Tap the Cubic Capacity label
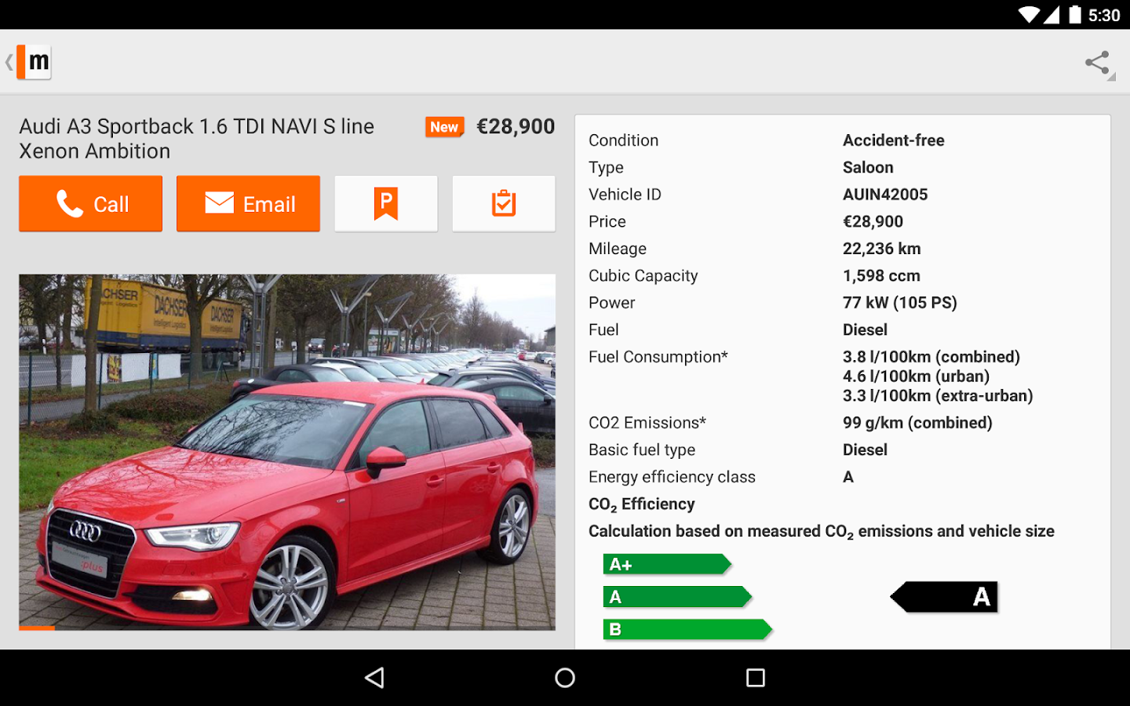The height and width of the screenshot is (706, 1130). [x=643, y=276]
